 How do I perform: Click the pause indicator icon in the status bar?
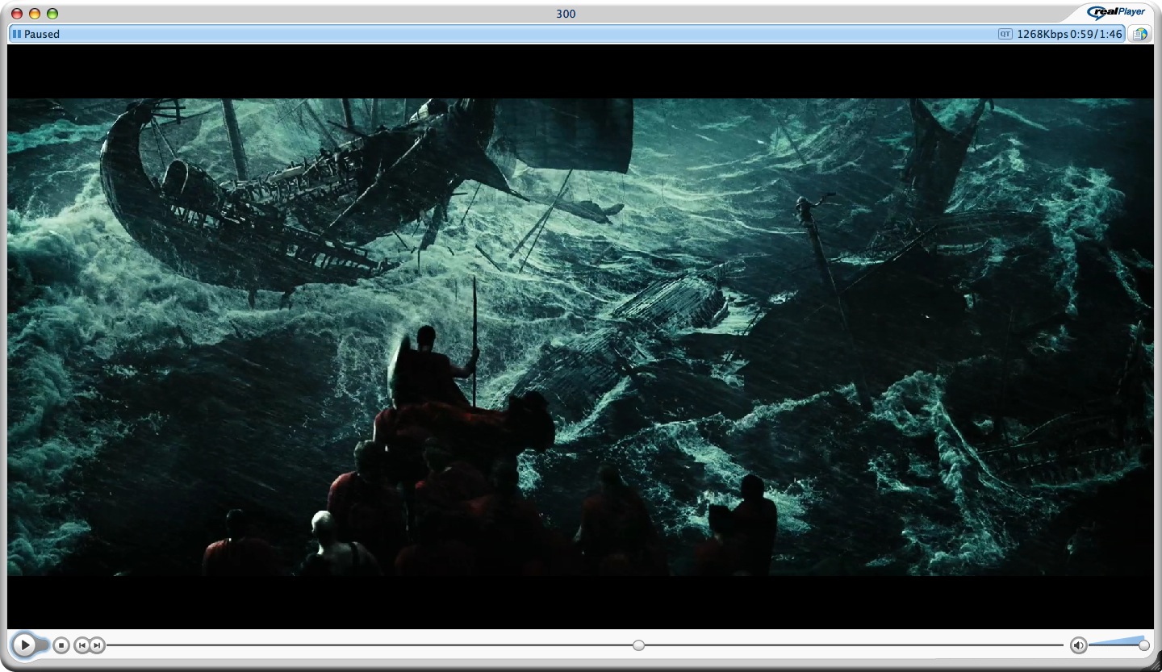click(17, 34)
